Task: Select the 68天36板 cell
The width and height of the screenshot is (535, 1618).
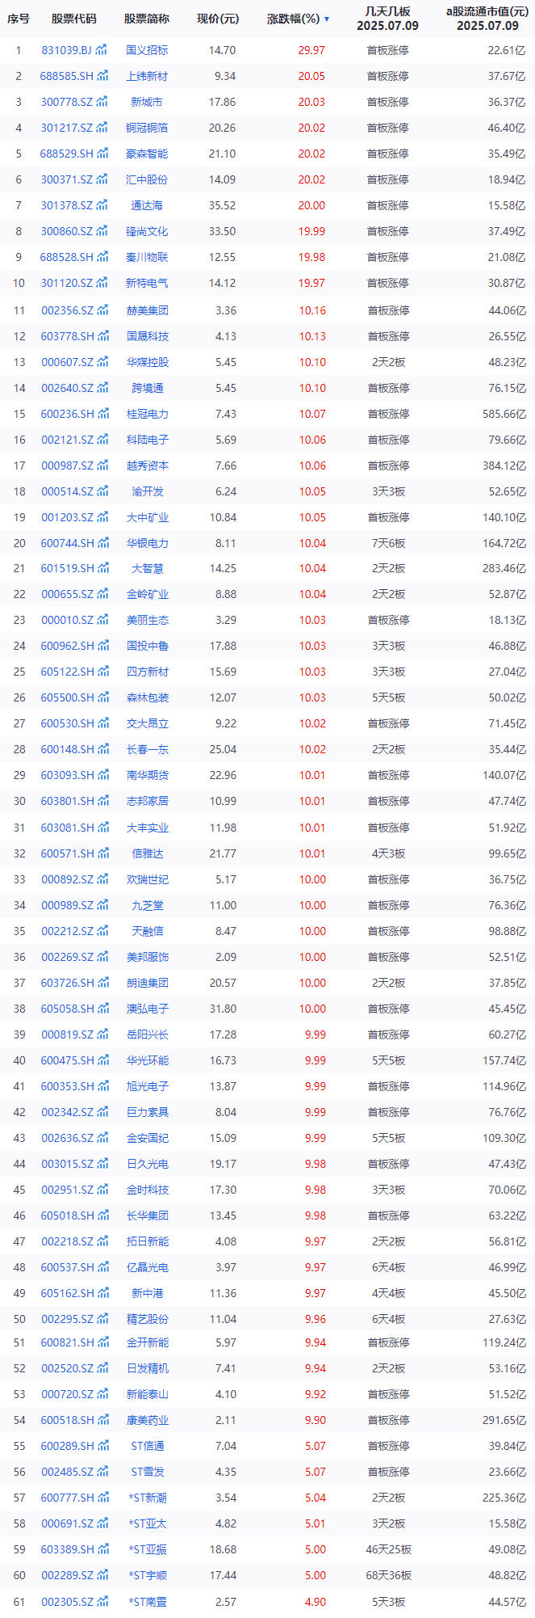Action: [388, 1575]
